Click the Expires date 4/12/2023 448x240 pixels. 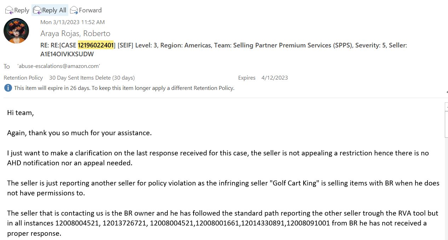tap(275, 78)
